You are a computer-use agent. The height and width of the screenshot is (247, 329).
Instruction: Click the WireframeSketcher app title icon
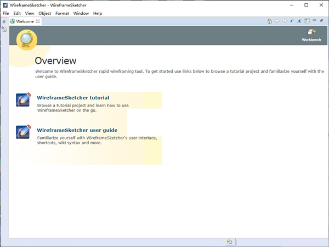pyautogui.click(x=5, y=5)
